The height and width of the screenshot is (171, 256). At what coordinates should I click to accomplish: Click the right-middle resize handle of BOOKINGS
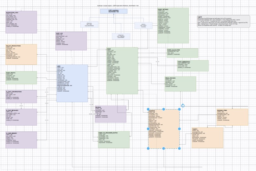coord(179,129)
